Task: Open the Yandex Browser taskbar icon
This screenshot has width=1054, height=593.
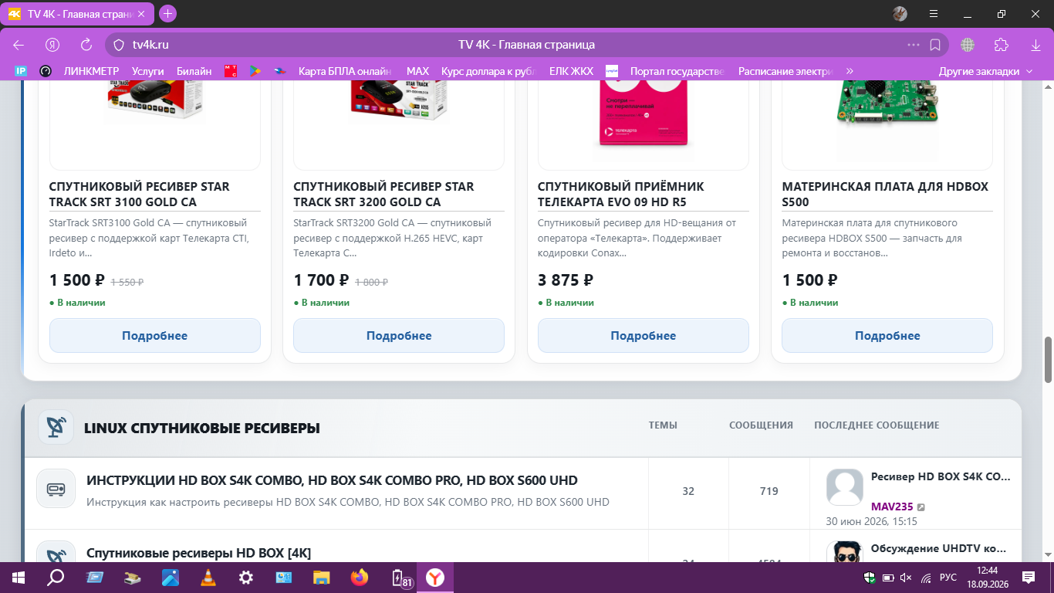Action: click(x=435, y=578)
